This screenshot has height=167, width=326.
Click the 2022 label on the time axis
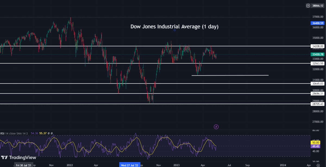(70, 165)
